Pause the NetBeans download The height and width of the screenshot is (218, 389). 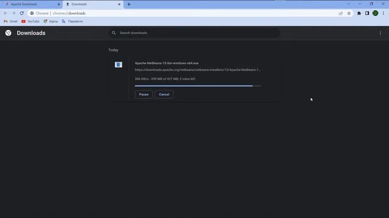(143, 94)
